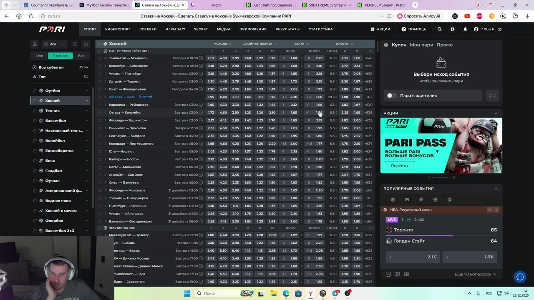Star the Детройт — Торонто match
Viewport: 534px width, 300px height.
click(x=100, y=81)
